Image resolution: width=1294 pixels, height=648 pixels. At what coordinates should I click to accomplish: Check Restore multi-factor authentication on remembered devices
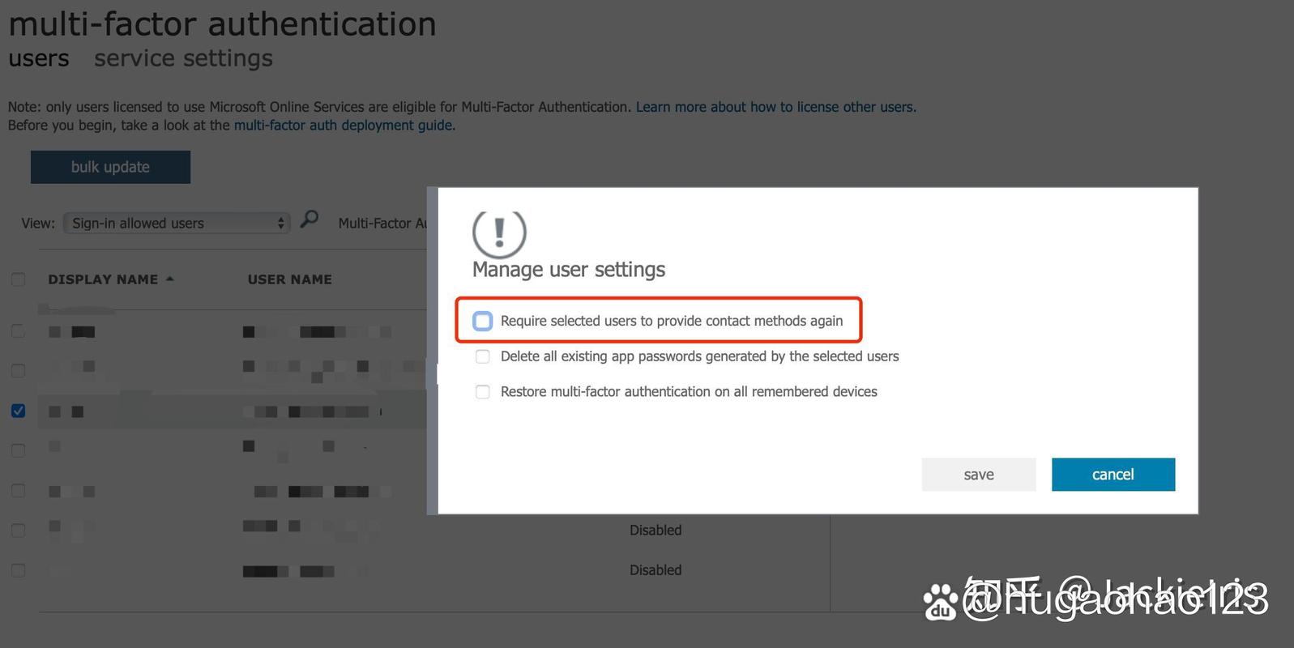pyautogui.click(x=483, y=392)
